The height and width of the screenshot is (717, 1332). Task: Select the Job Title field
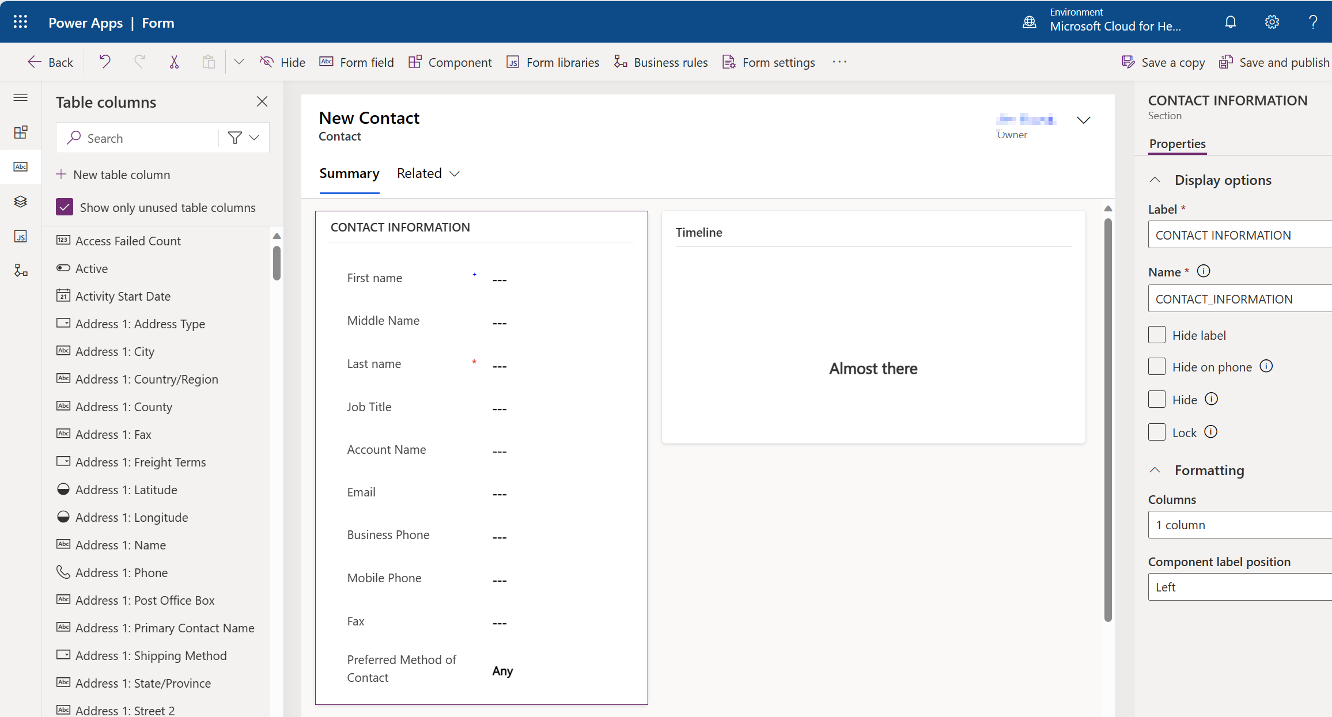pyautogui.click(x=481, y=407)
